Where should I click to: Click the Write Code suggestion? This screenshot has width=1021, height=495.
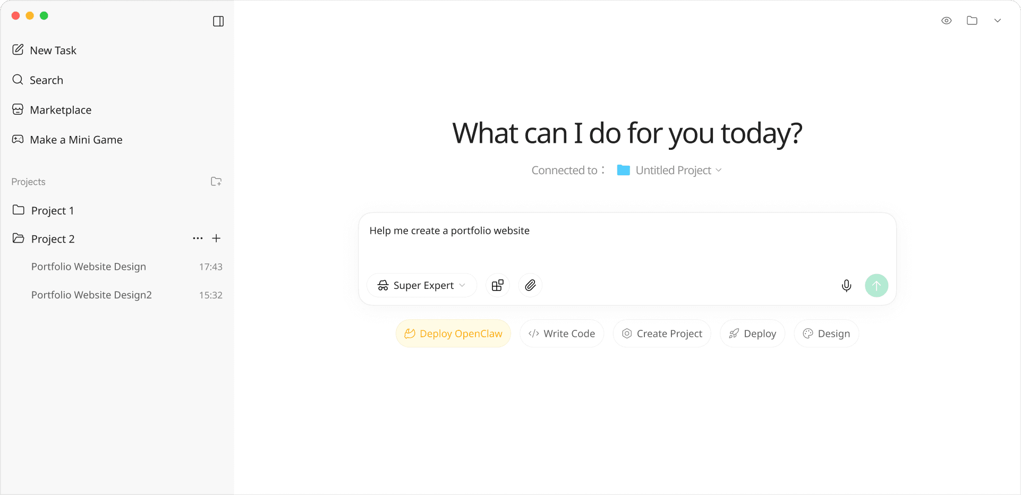click(x=561, y=333)
